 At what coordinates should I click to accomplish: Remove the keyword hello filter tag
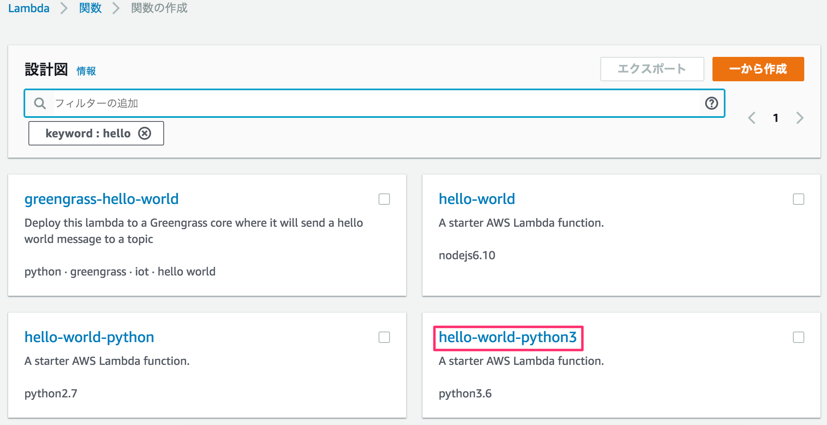click(x=145, y=133)
